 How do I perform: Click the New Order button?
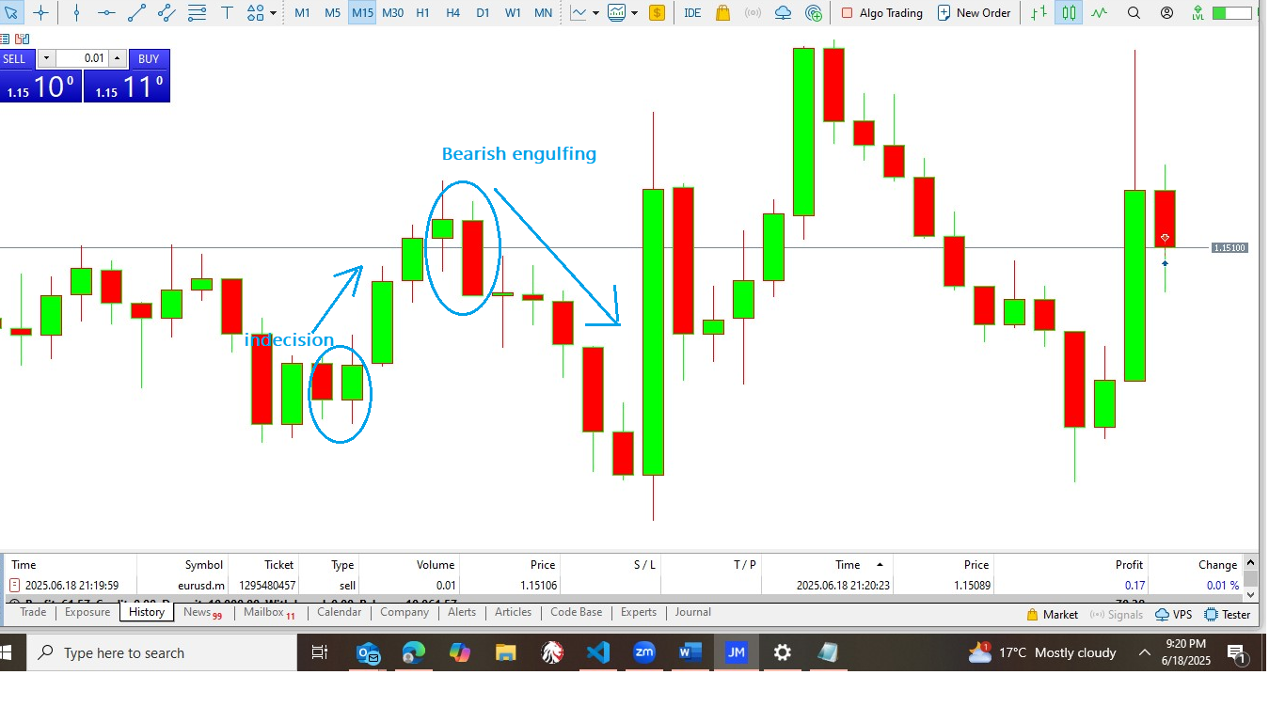click(x=974, y=13)
